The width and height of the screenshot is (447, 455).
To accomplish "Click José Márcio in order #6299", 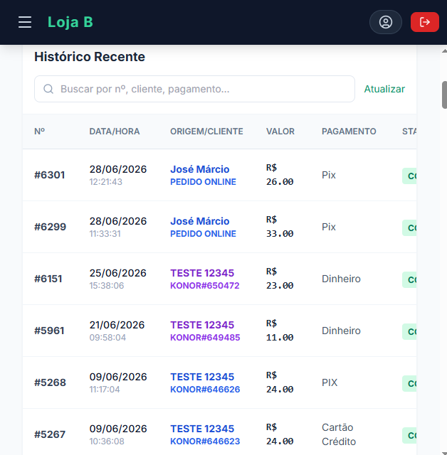I will coord(200,221).
